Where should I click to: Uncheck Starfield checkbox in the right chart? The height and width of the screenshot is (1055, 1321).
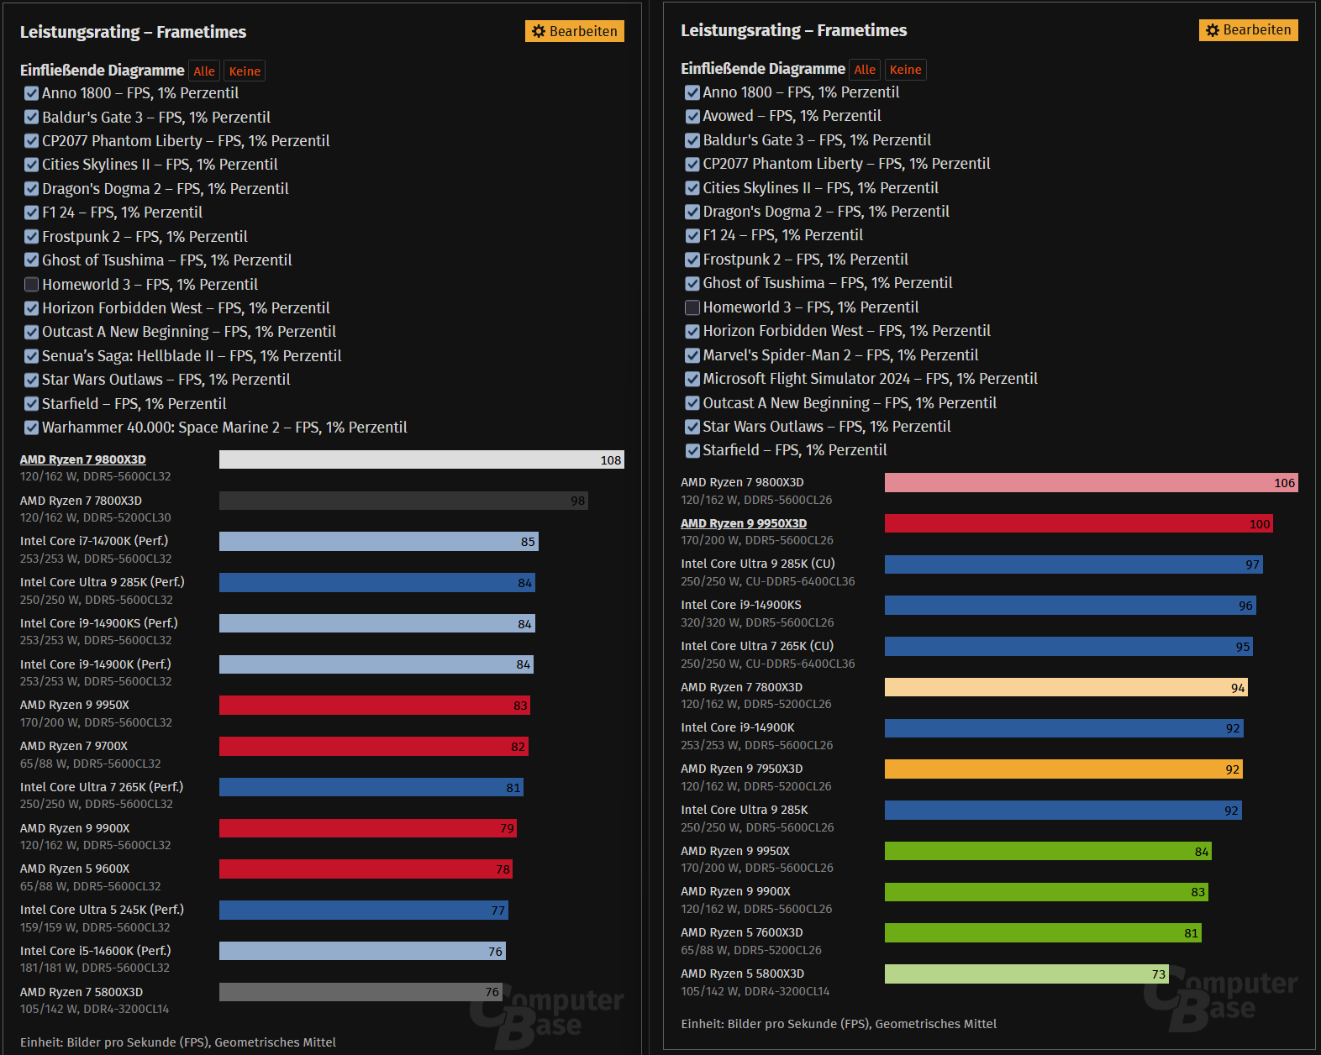click(x=692, y=450)
